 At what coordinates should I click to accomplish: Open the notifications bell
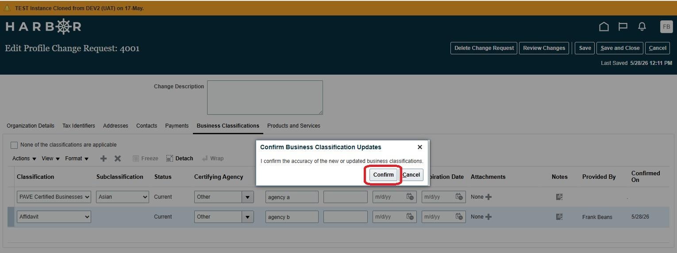(642, 27)
